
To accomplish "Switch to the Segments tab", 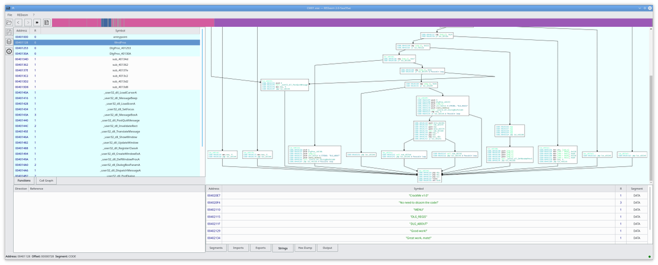I will pos(216,248).
